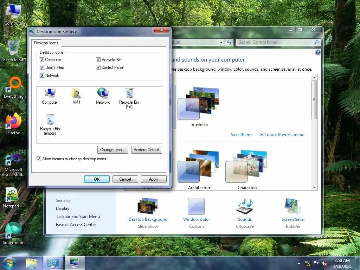This screenshot has height=270, width=360.
Task: Select Computer desktop shortcut
Action: tap(14, 15)
